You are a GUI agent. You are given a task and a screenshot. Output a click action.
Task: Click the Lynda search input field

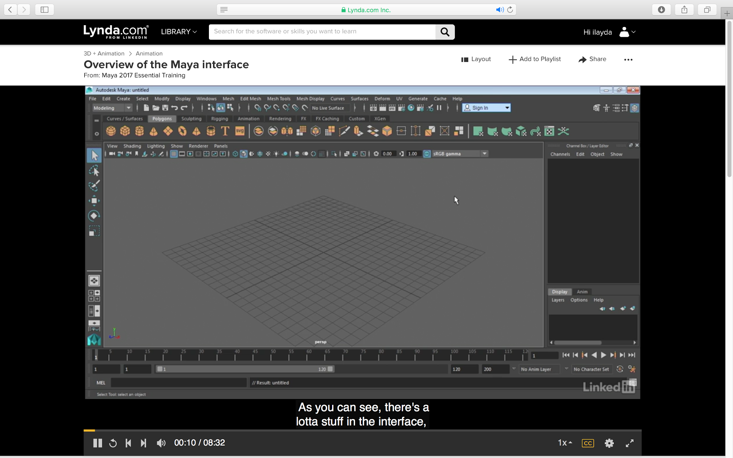(x=322, y=32)
